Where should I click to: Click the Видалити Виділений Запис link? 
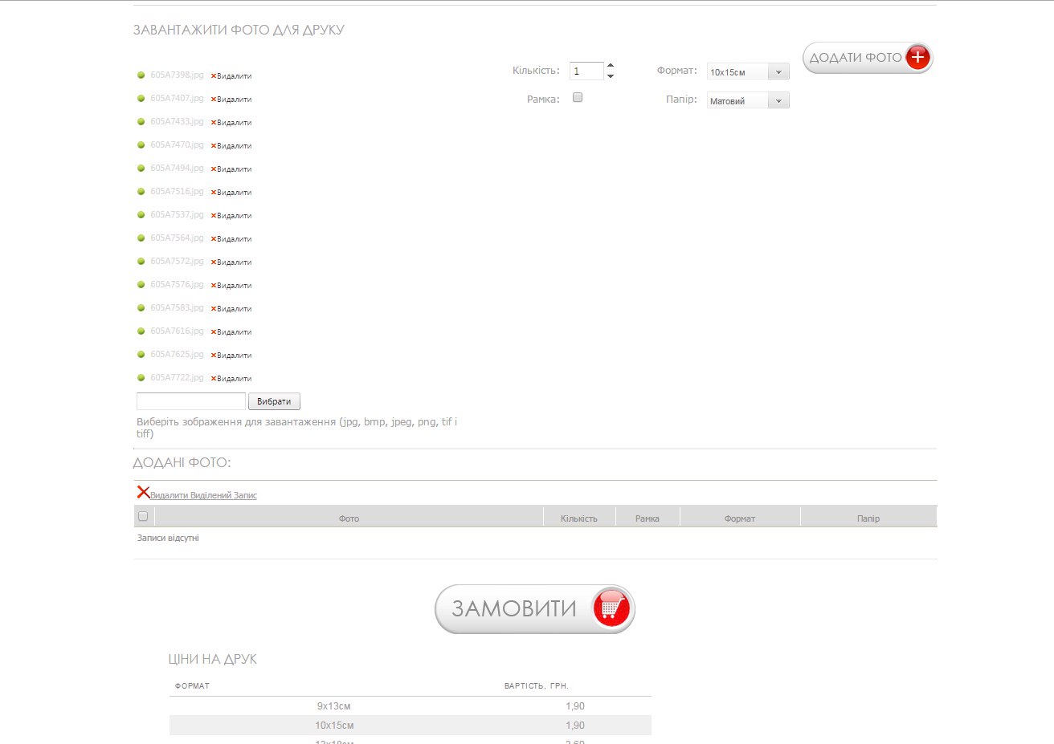coord(203,496)
